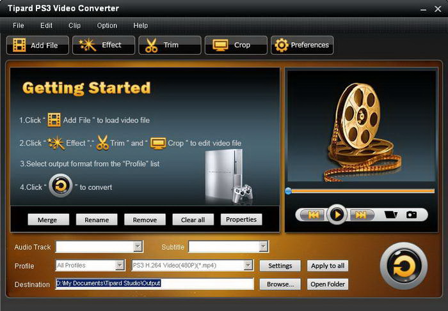448x311 pixels.
Task: Open the Trim scissors tool
Action: pos(170,45)
